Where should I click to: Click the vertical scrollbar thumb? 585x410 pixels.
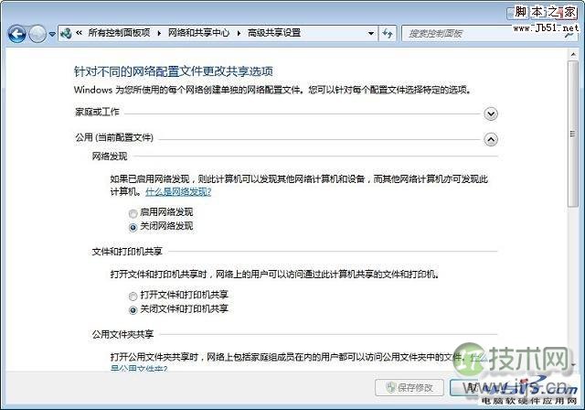pyautogui.click(x=573, y=134)
